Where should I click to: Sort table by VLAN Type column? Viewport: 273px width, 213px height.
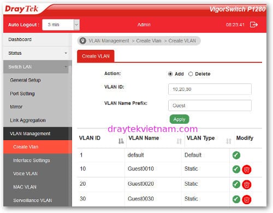click(x=229, y=141)
